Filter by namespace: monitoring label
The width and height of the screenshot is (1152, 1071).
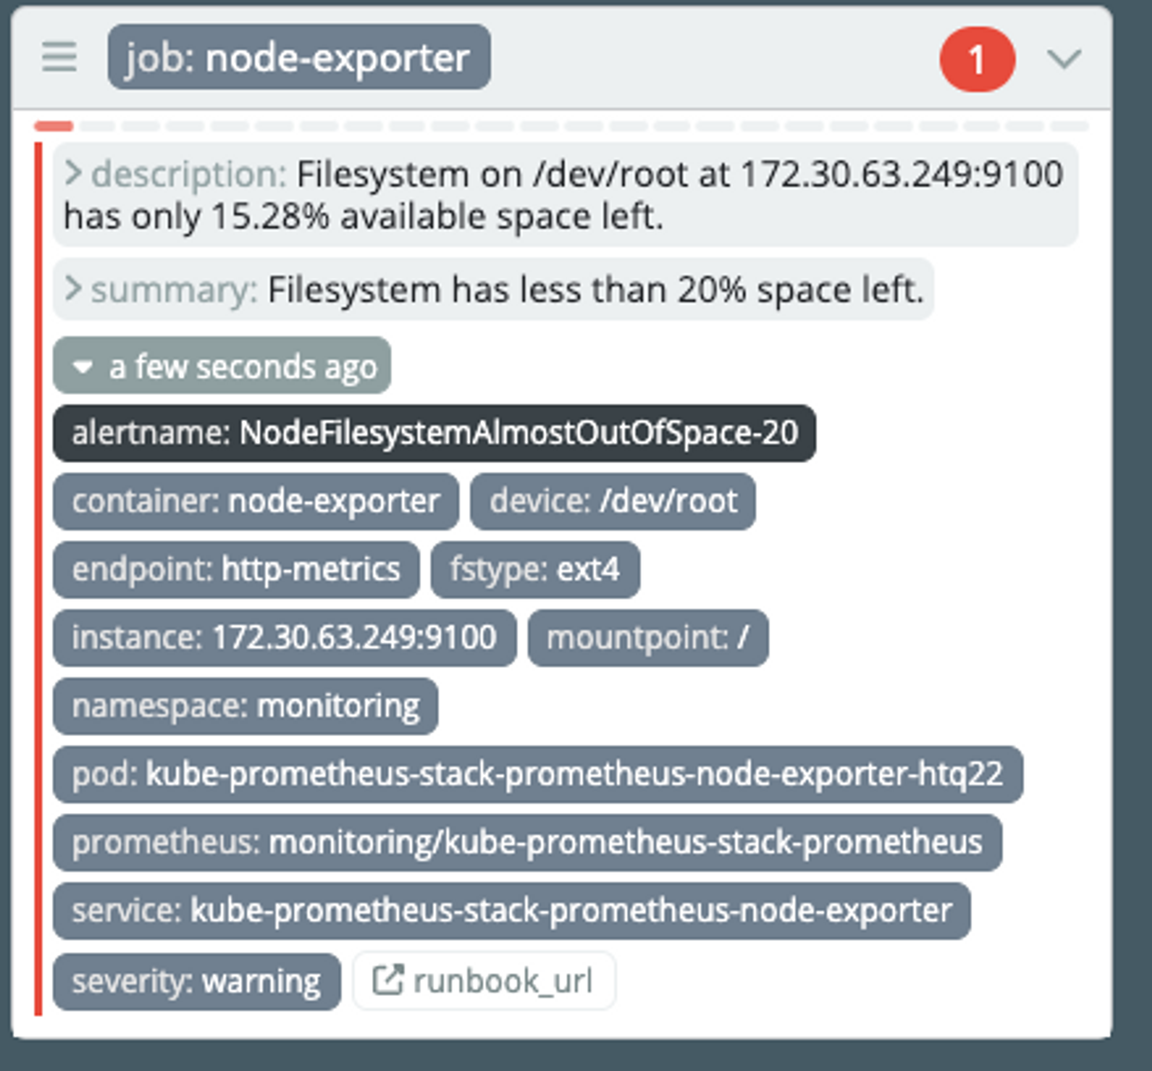[x=246, y=706]
